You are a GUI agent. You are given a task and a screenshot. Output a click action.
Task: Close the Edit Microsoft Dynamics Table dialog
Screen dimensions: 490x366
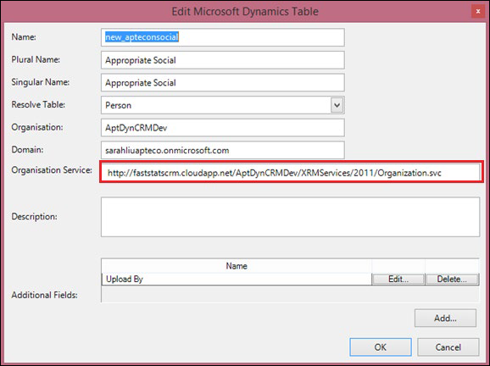point(478,12)
